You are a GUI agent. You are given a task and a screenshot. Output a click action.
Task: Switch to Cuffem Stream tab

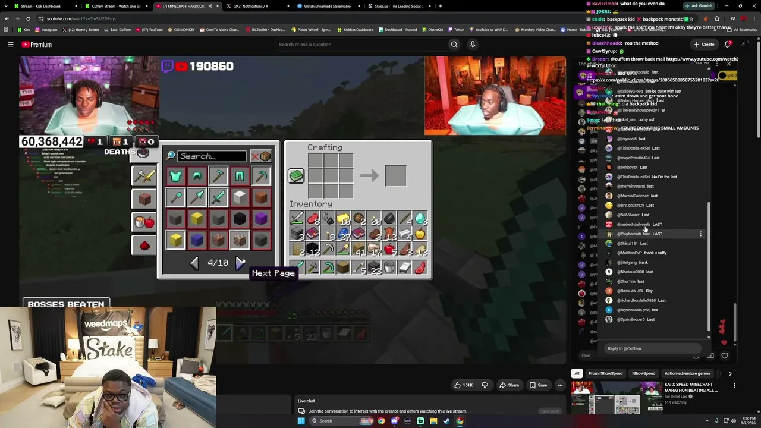pyautogui.click(x=116, y=6)
